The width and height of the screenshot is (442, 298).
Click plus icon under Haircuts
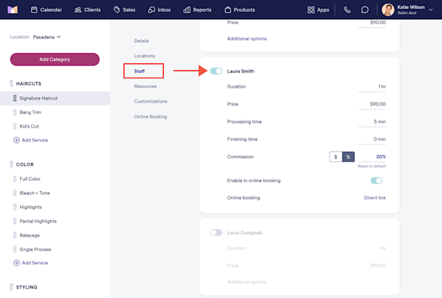click(17, 140)
